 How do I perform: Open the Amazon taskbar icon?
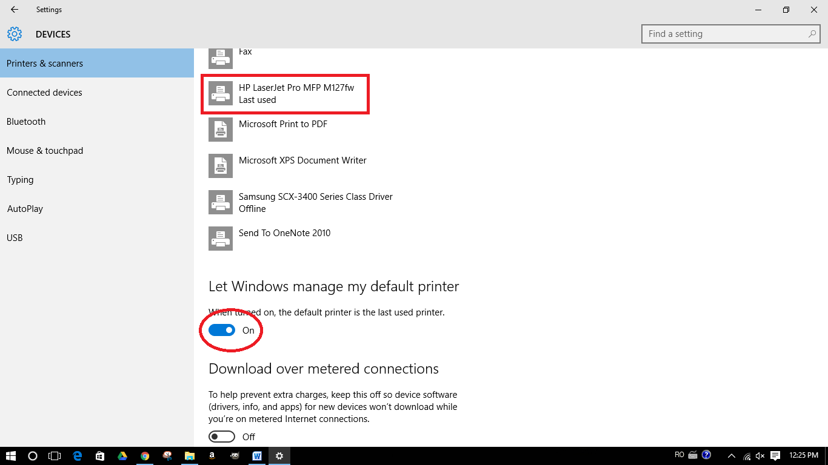click(212, 456)
